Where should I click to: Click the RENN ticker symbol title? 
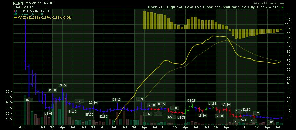tap(18, 3)
